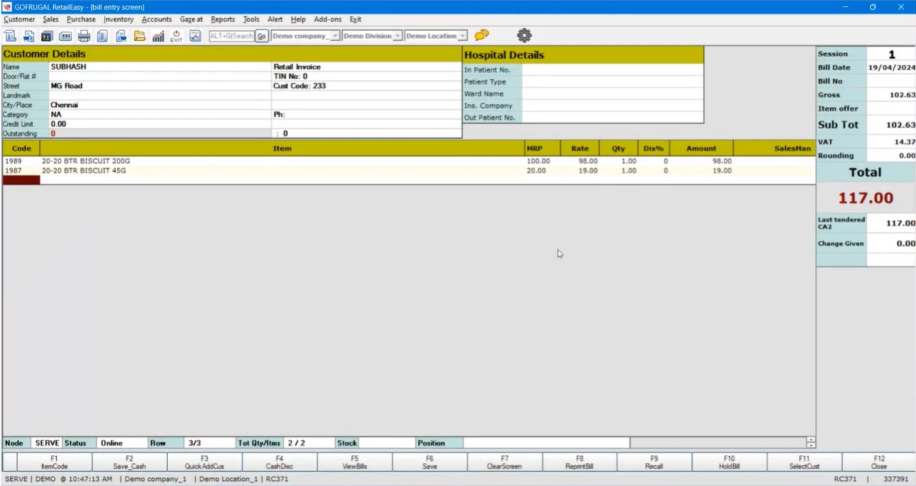Viewport: 916px width, 486px height.
Task: Click the In Patient No. field
Action: (x=612, y=70)
